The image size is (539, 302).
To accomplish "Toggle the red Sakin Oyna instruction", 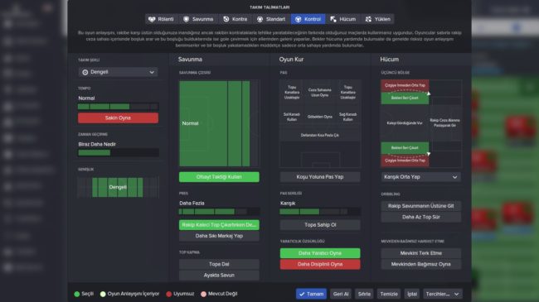I will (118, 117).
